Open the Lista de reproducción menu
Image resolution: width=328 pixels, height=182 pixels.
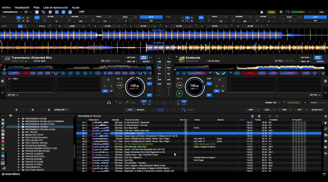(55, 8)
